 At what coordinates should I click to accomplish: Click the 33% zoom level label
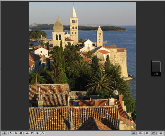click(156, 74)
